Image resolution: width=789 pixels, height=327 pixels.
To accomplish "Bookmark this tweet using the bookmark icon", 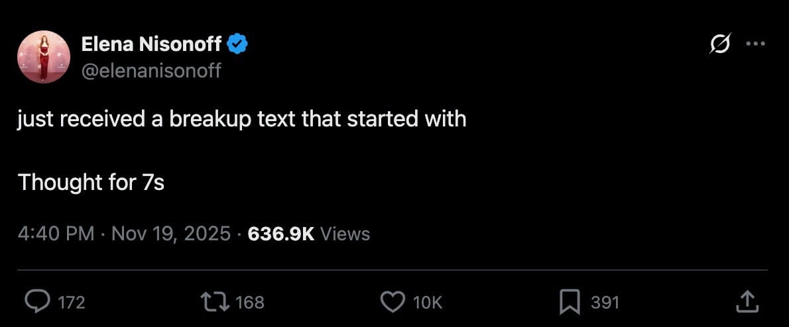I will (x=569, y=303).
